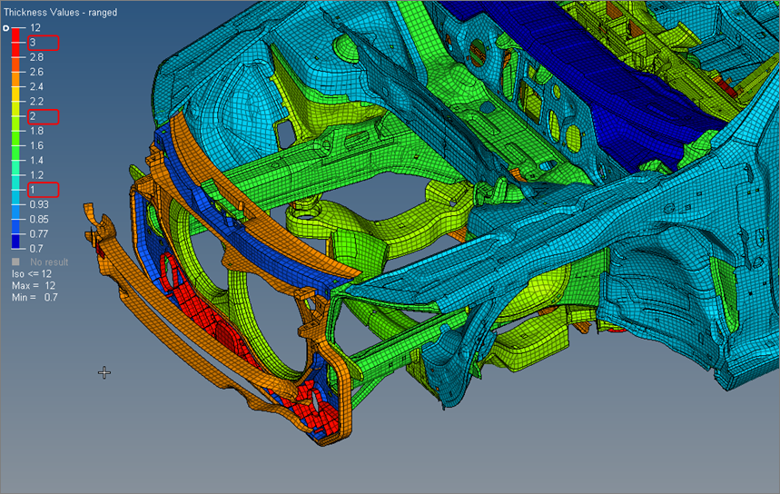Image resolution: width=780 pixels, height=494 pixels.
Task: Select the legend maximum value 12
Action: tap(35, 28)
